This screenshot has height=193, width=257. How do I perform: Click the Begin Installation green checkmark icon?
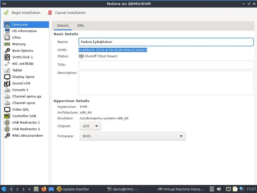6,13
